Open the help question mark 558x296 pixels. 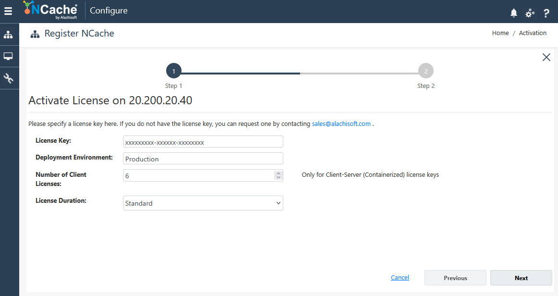point(546,13)
